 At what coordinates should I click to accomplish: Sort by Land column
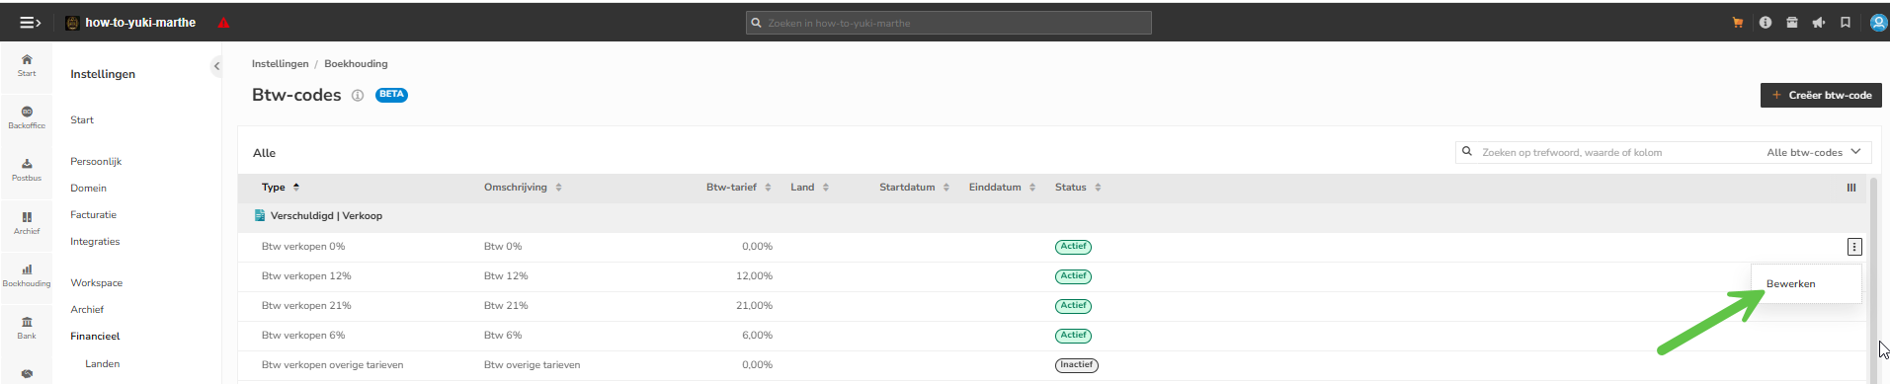pos(809,188)
